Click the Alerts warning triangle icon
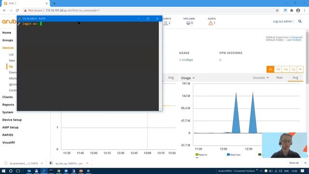Screen dimensions: 309x174 [211, 23]
